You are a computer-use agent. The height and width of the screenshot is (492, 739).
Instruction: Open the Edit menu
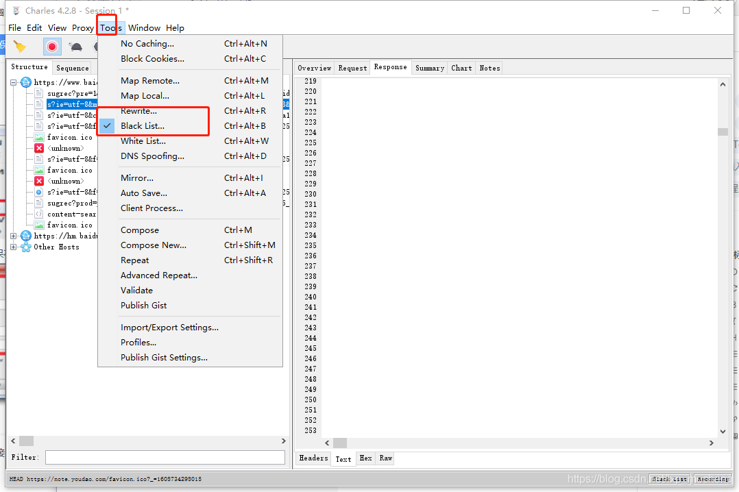(x=34, y=28)
